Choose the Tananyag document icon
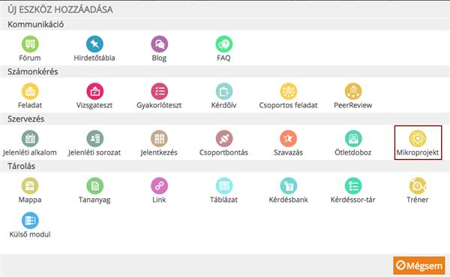450x277 pixels. tap(94, 186)
